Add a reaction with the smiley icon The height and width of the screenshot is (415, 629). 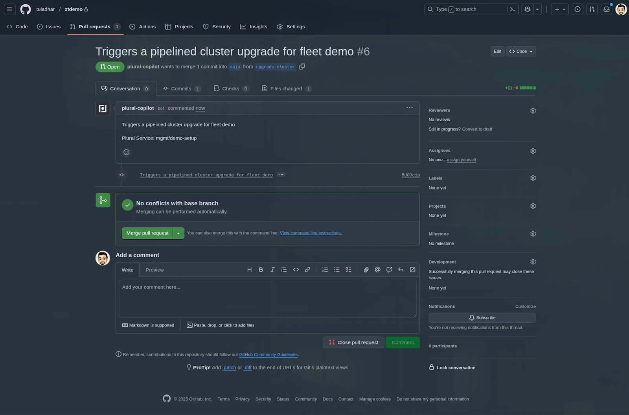(x=126, y=152)
